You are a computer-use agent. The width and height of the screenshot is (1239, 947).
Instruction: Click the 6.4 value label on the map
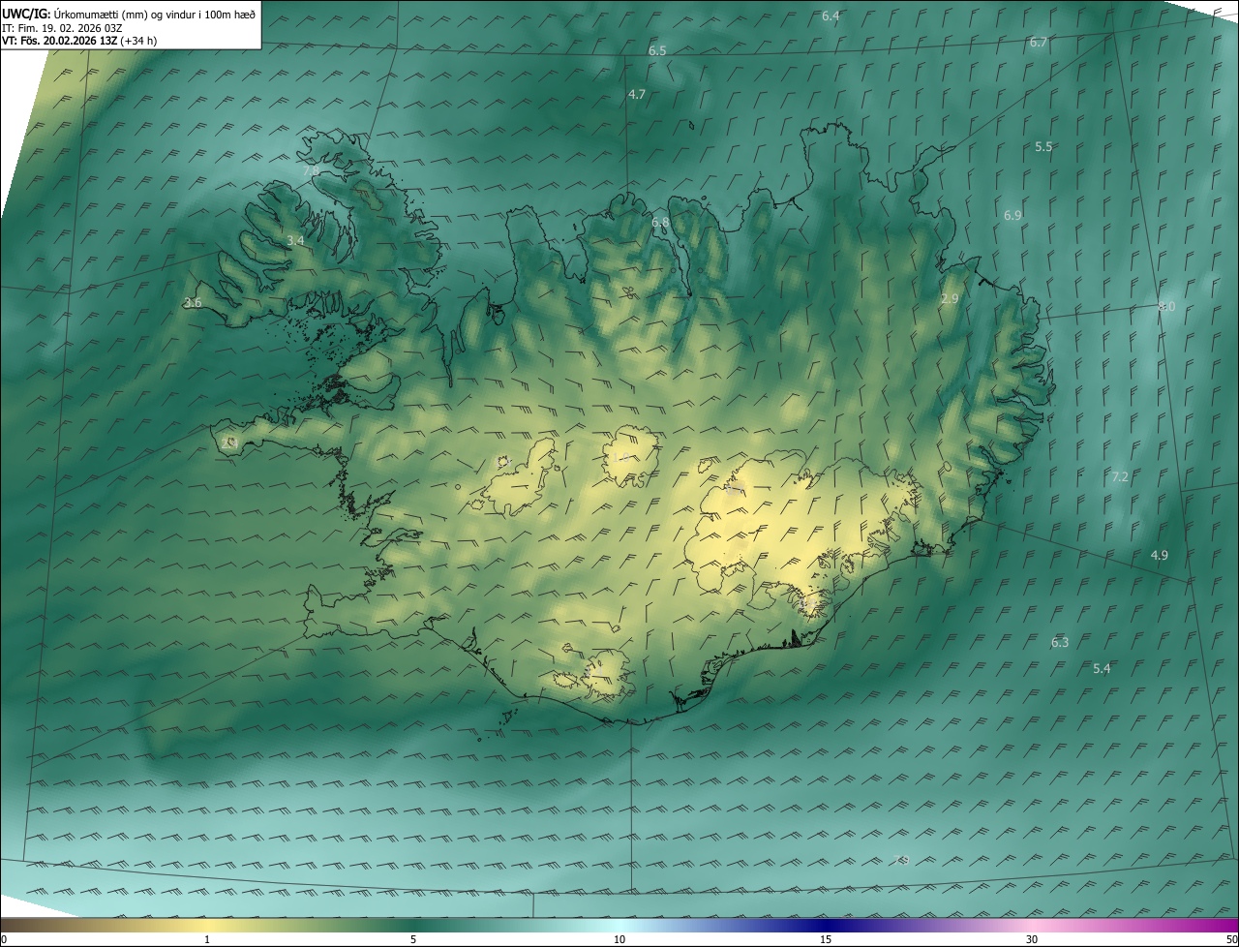tap(831, 15)
